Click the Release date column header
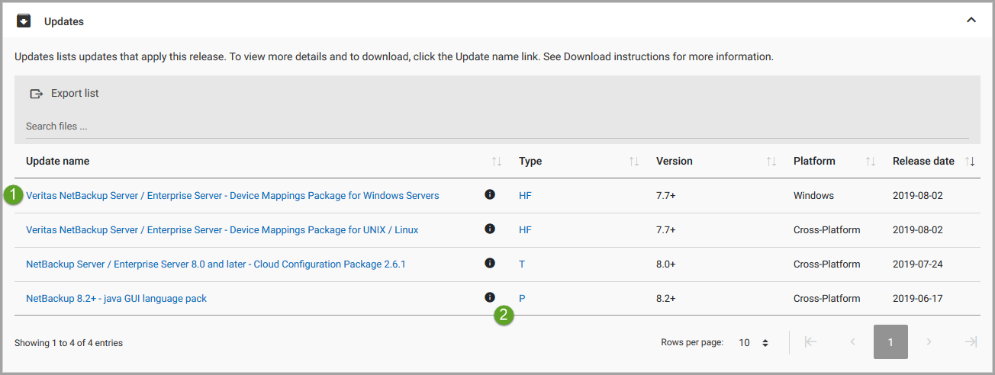This screenshot has width=995, height=375. (x=923, y=162)
